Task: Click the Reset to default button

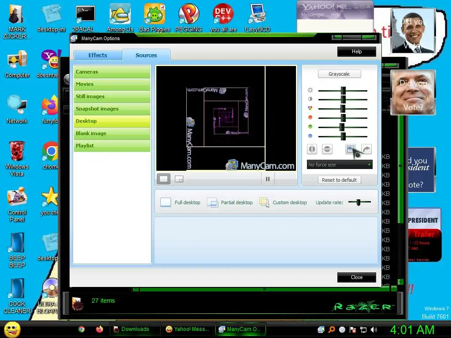Action: pos(340,180)
